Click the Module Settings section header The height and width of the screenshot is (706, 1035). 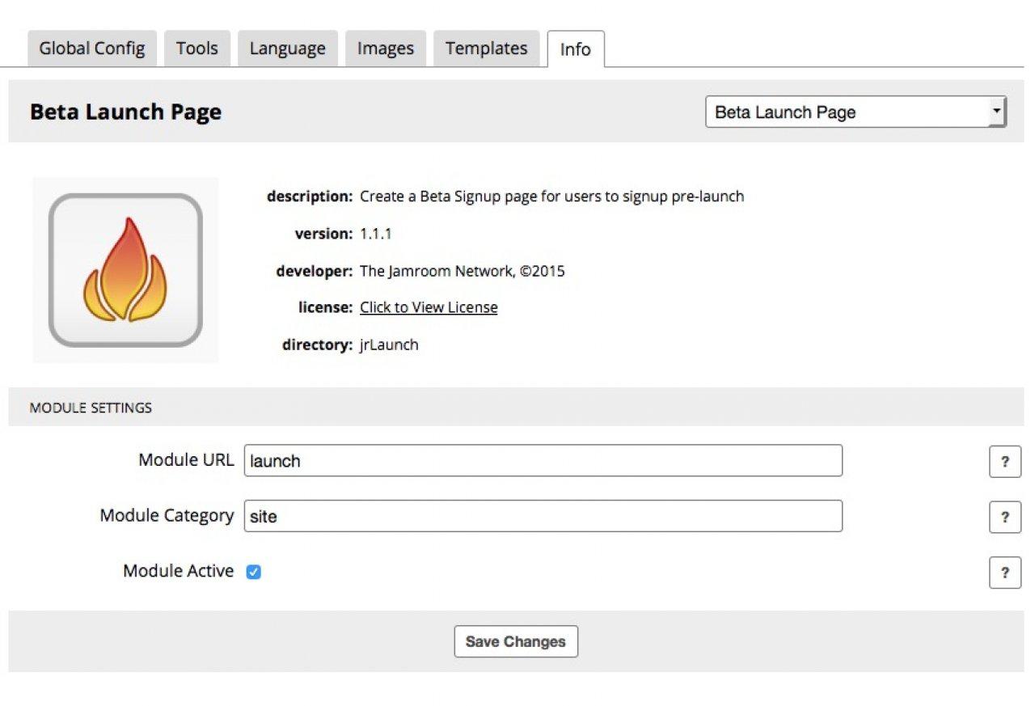point(91,408)
